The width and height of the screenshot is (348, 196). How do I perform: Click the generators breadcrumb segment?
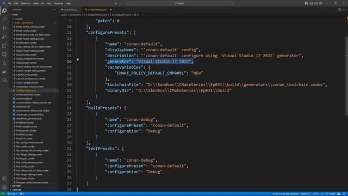pos(75,15)
